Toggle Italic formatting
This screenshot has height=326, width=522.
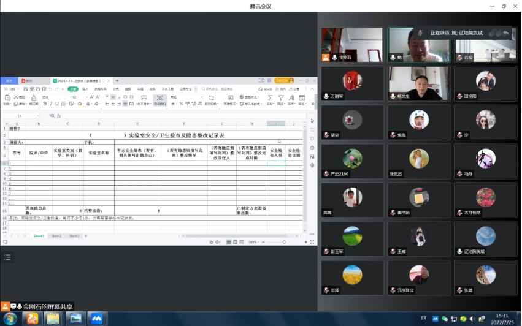[51, 104]
